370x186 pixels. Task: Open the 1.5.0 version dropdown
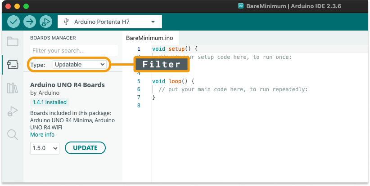click(45, 148)
